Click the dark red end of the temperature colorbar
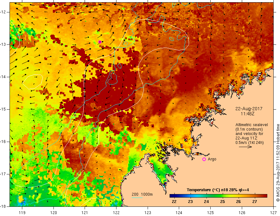The height and width of the screenshot is (216, 280). tap(265, 196)
